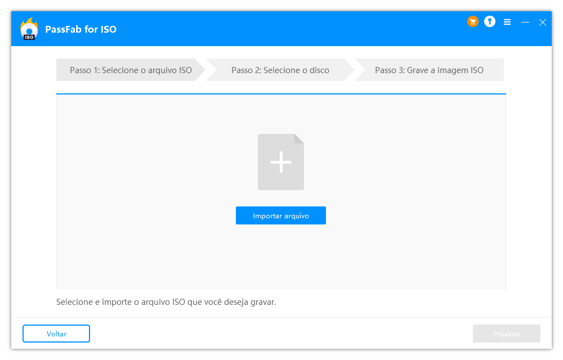Close the PassFab for ISO window
The width and height of the screenshot is (563, 360).
[542, 22]
